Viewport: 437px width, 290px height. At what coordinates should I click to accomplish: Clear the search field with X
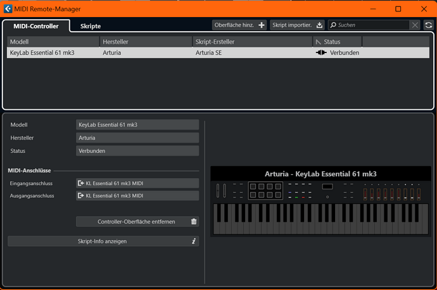[x=415, y=25]
